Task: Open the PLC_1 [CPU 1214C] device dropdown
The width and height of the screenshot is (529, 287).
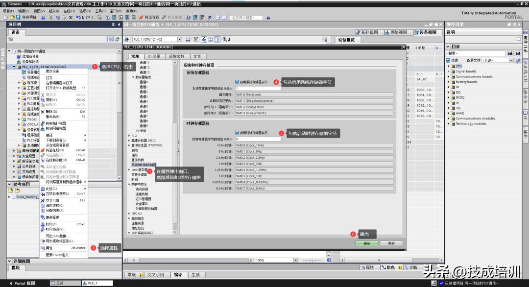Action: (x=179, y=40)
